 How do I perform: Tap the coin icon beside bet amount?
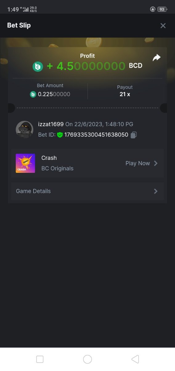click(x=33, y=94)
